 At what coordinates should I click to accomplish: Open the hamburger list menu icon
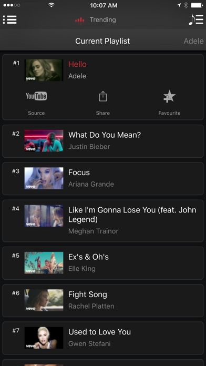pyautogui.click(x=10, y=19)
